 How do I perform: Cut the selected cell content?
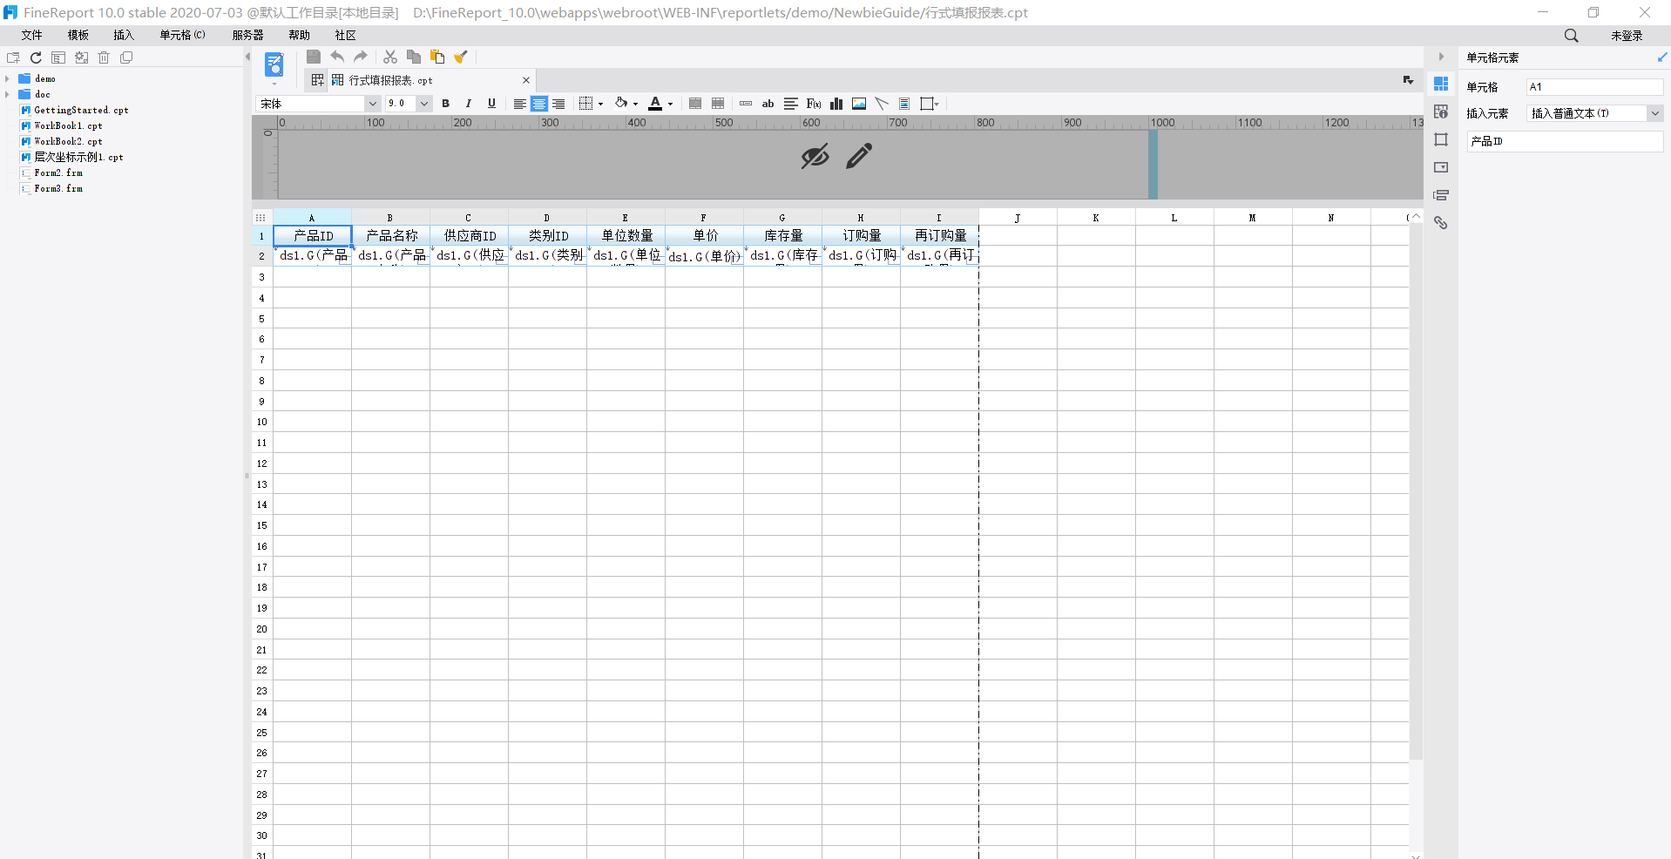pyautogui.click(x=390, y=57)
